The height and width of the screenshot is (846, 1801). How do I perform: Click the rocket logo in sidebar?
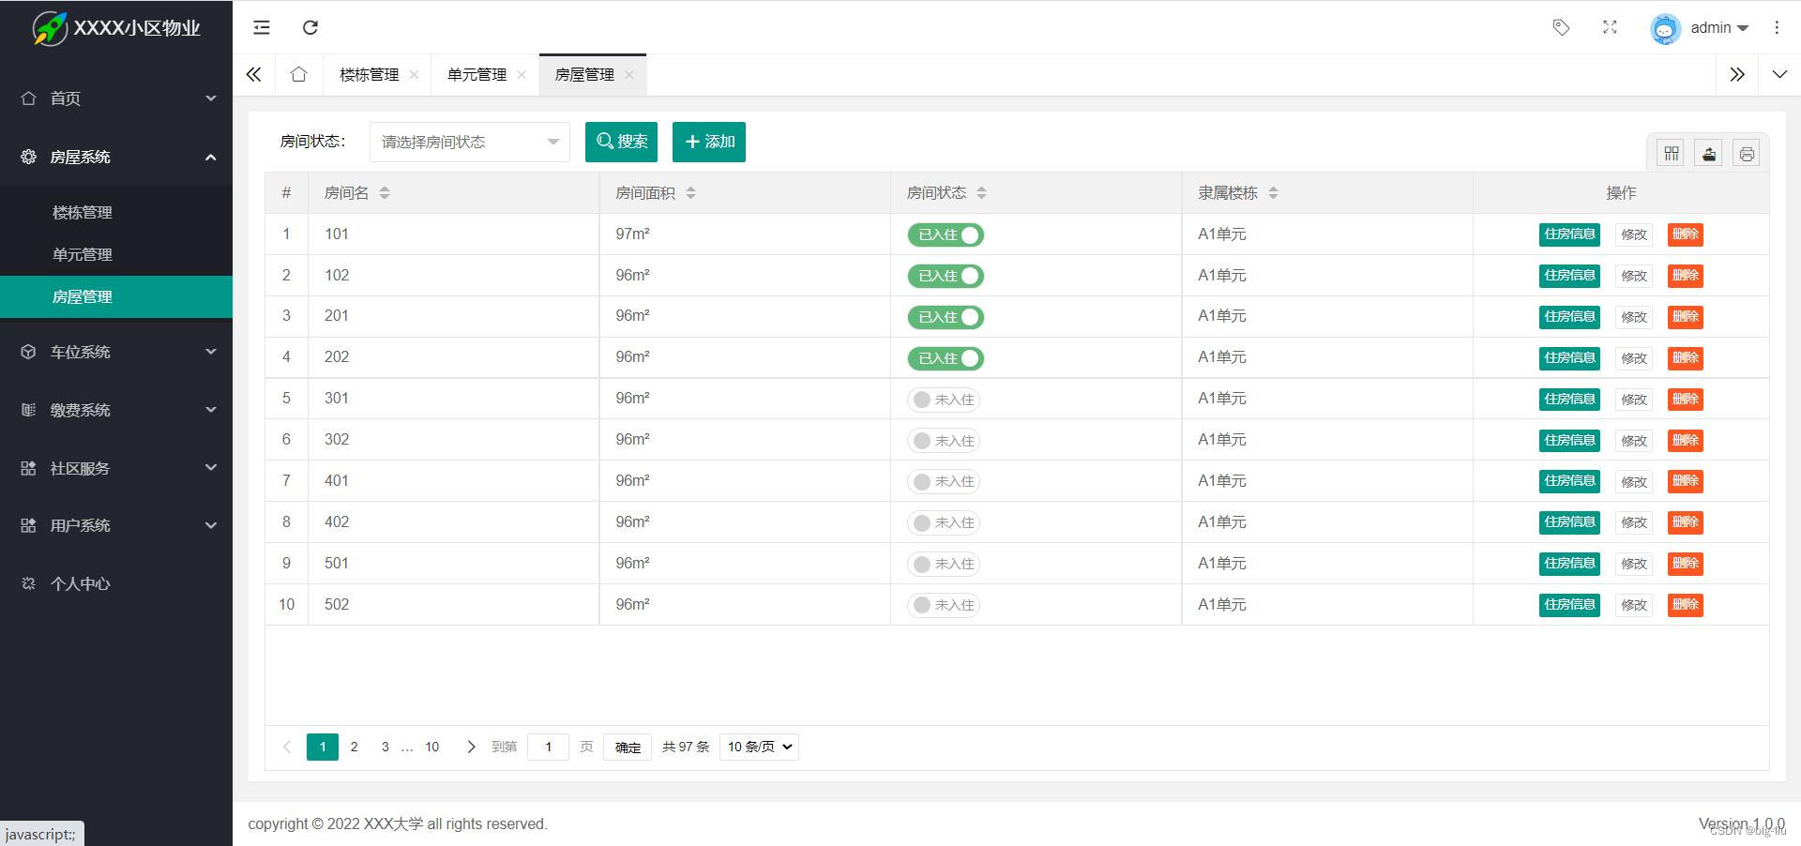point(50,28)
